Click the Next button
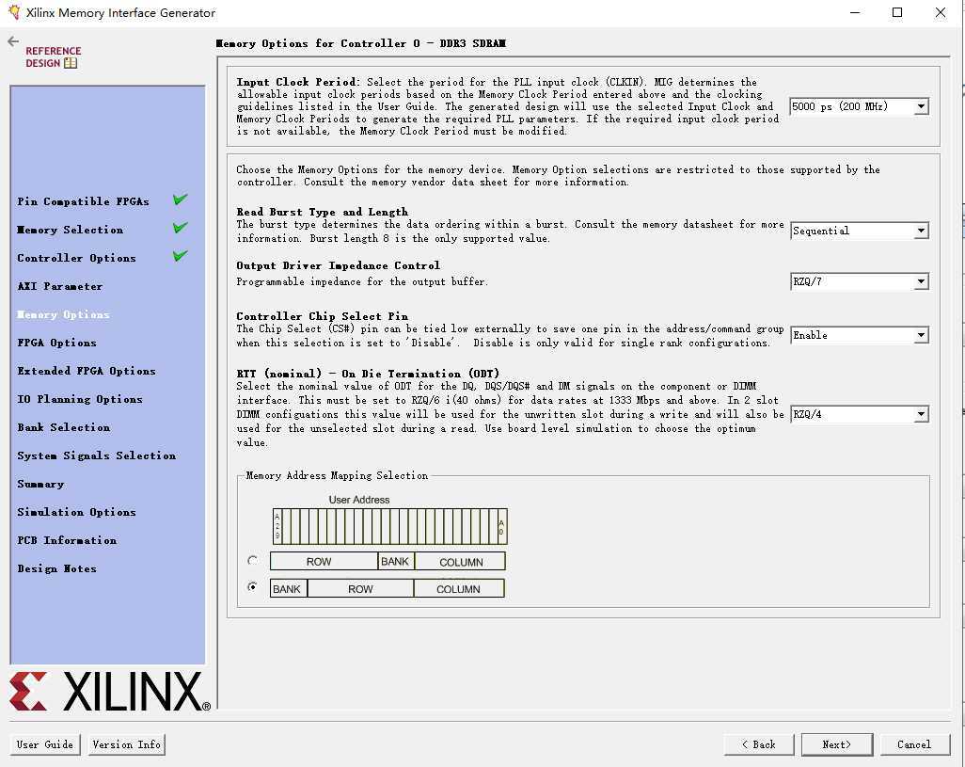Viewport: 965px width, 767px height. point(837,744)
